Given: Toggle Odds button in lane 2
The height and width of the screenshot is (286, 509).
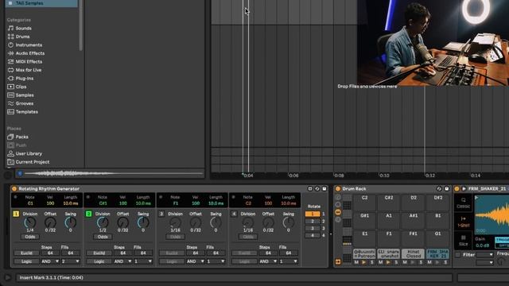Looking at the screenshot, I should (x=103, y=237).
